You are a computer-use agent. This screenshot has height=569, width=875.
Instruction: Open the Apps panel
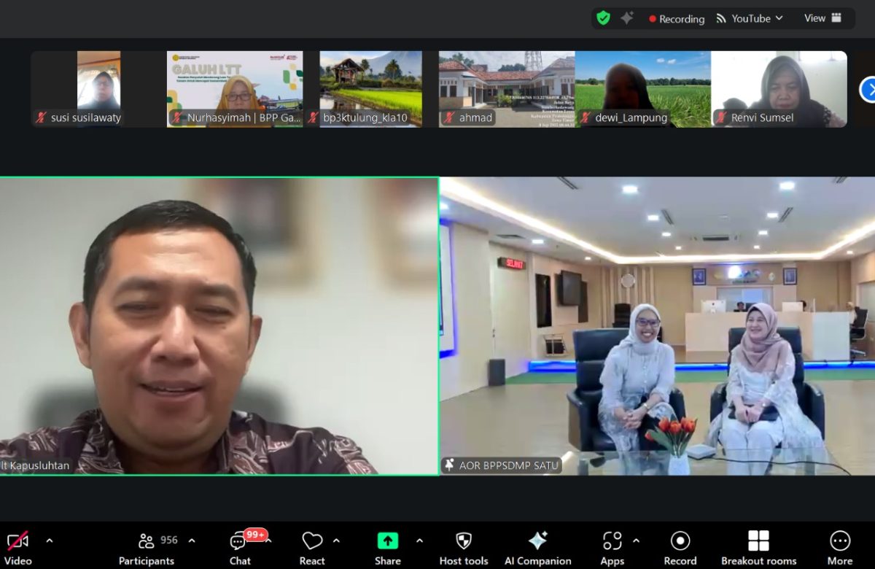pos(612,548)
